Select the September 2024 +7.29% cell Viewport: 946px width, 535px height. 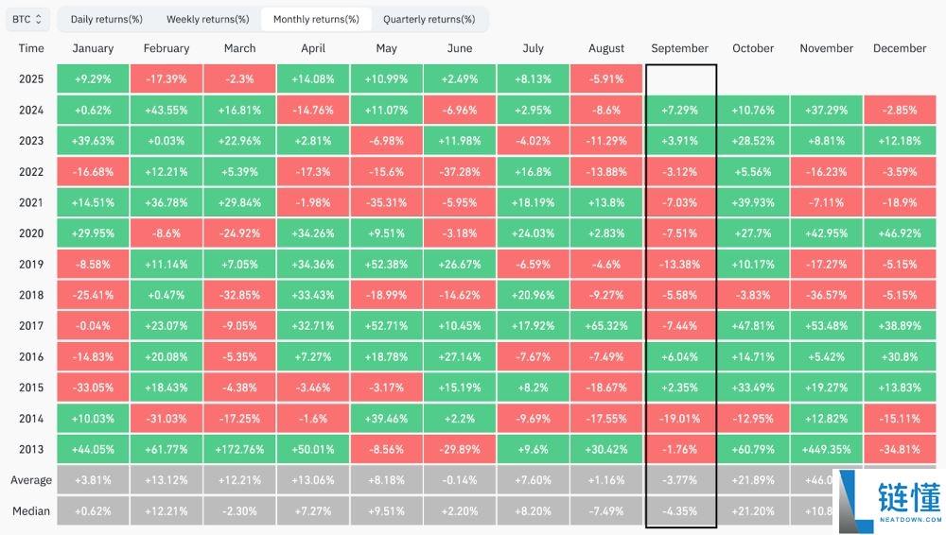click(680, 111)
